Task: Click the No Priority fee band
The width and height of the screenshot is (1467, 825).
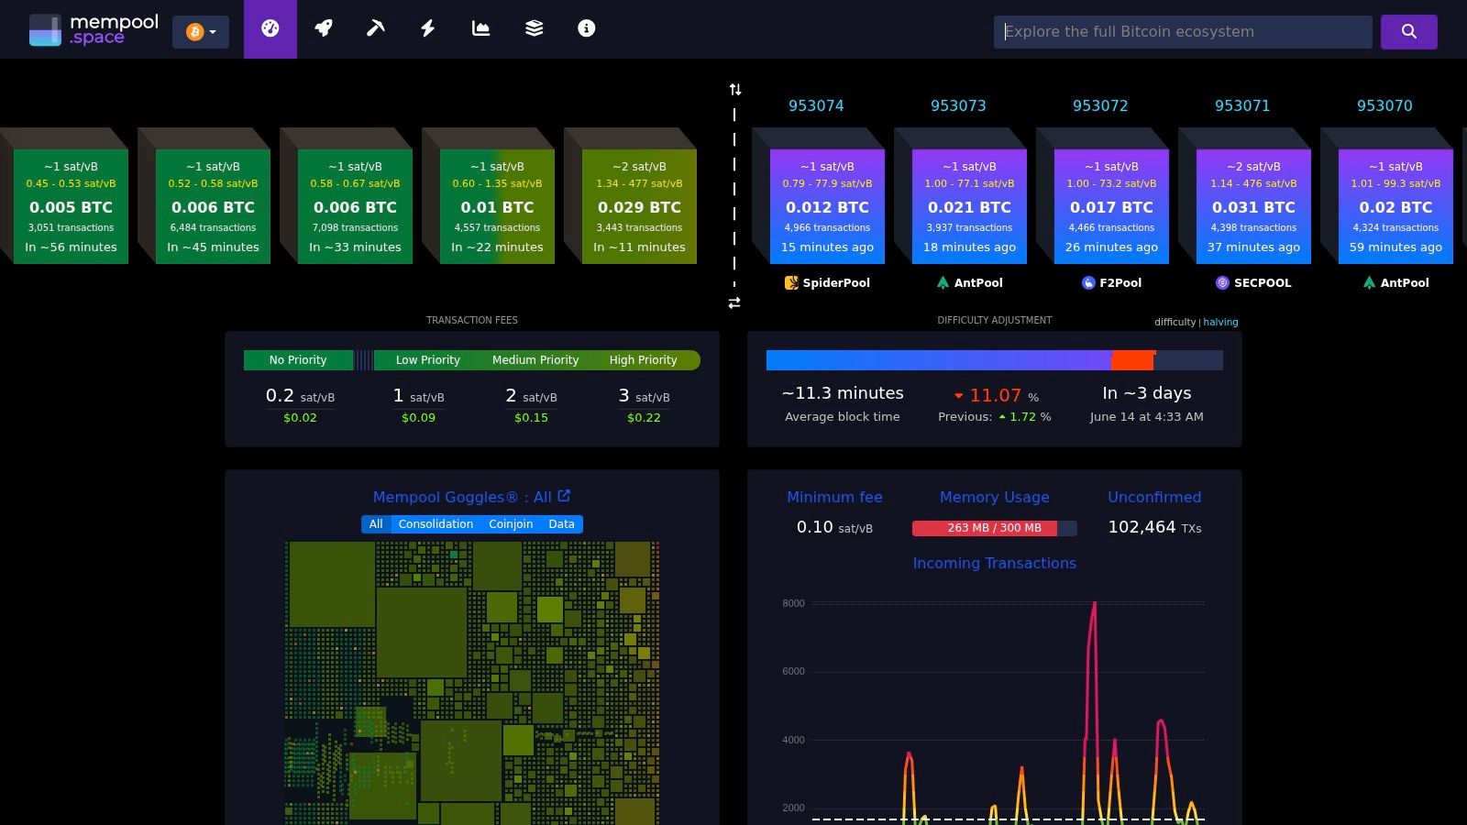Action: point(298,360)
